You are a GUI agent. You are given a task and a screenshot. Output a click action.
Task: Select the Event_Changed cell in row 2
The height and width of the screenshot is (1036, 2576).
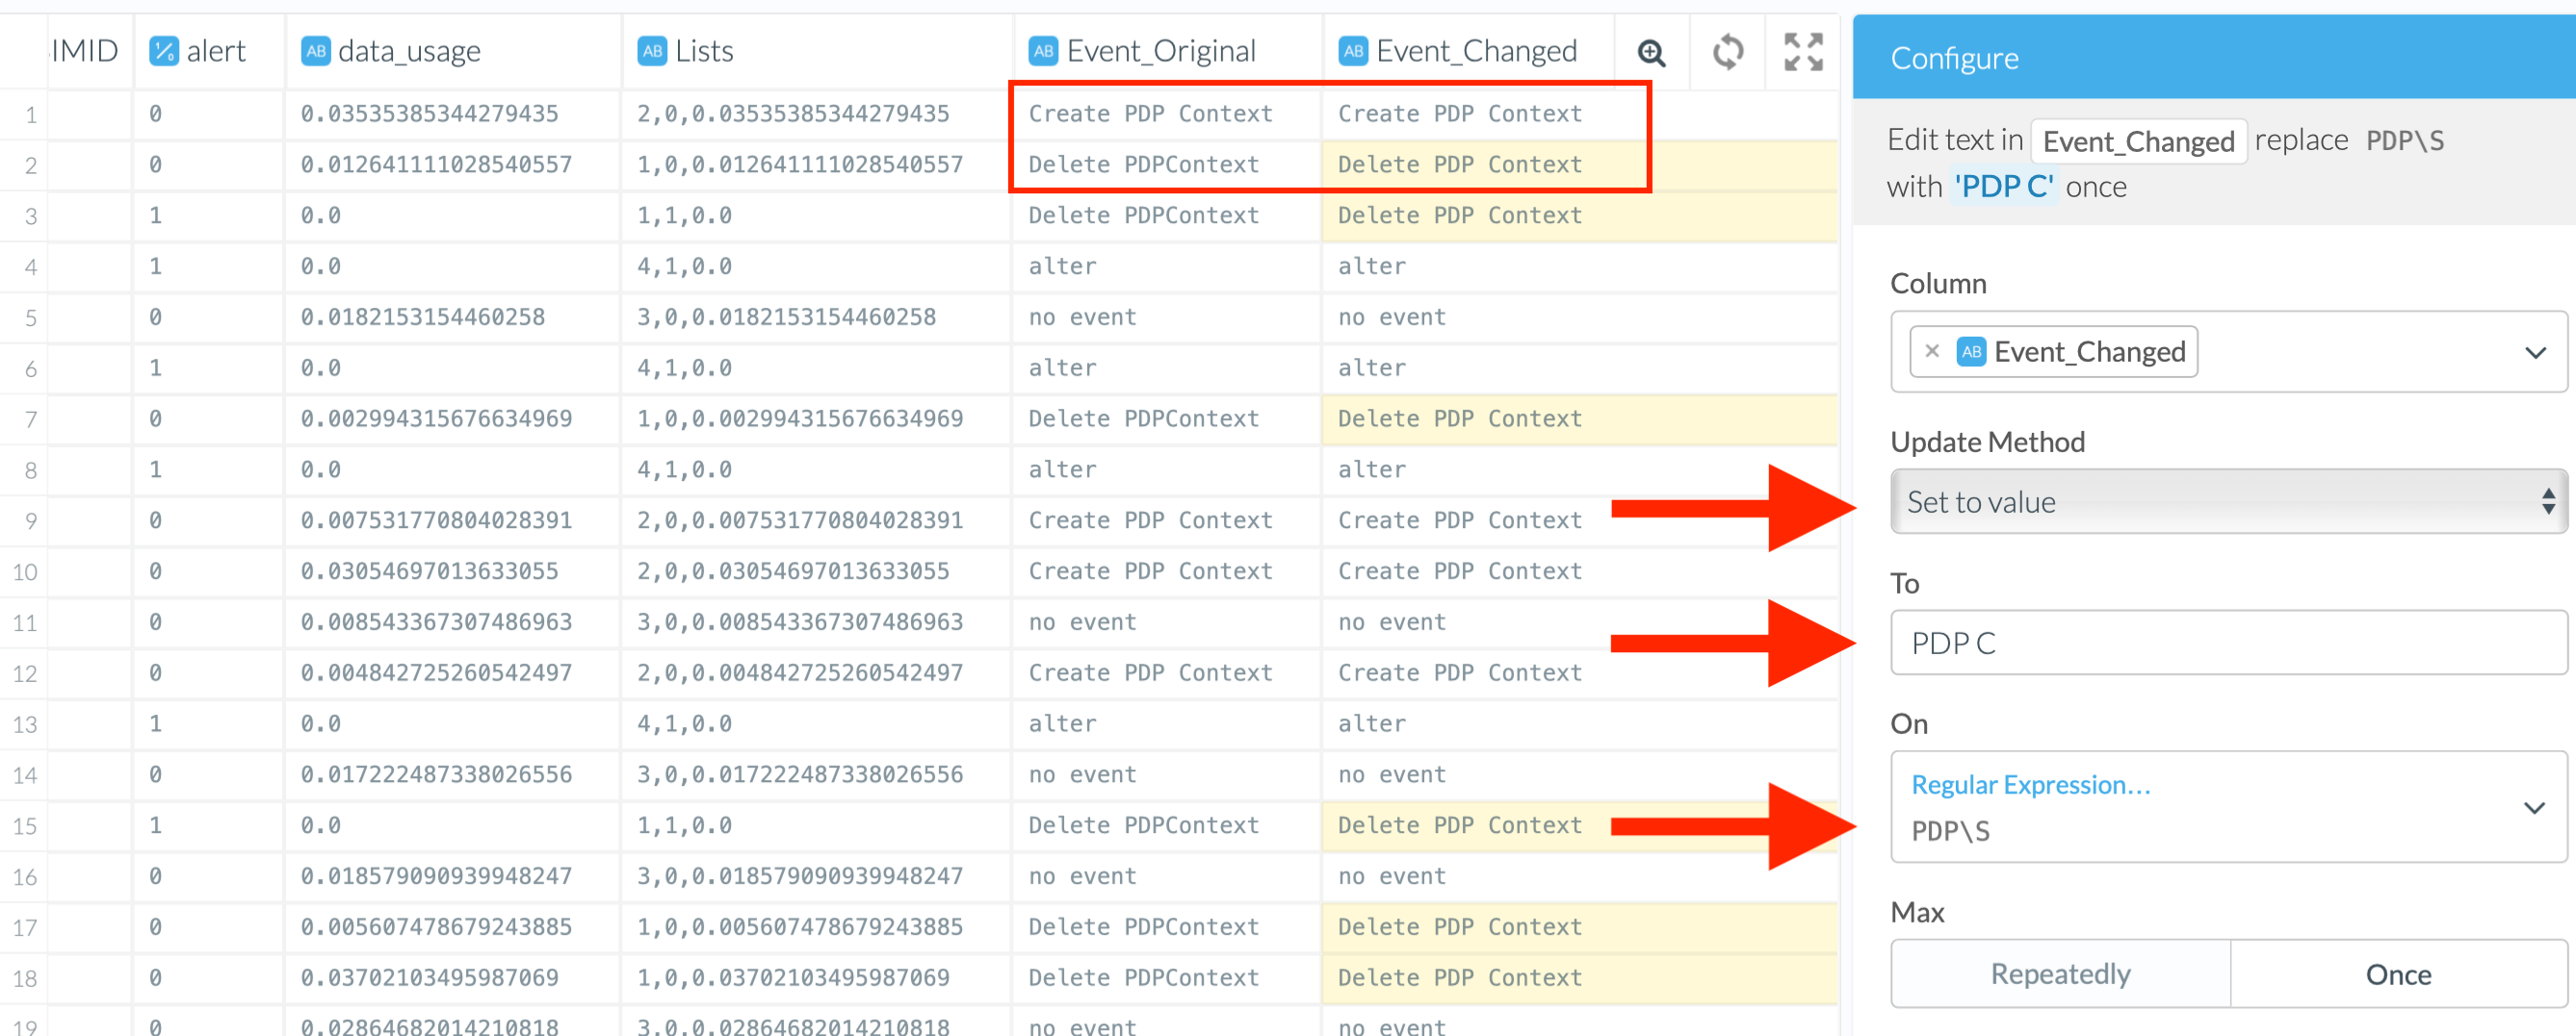[1459, 164]
